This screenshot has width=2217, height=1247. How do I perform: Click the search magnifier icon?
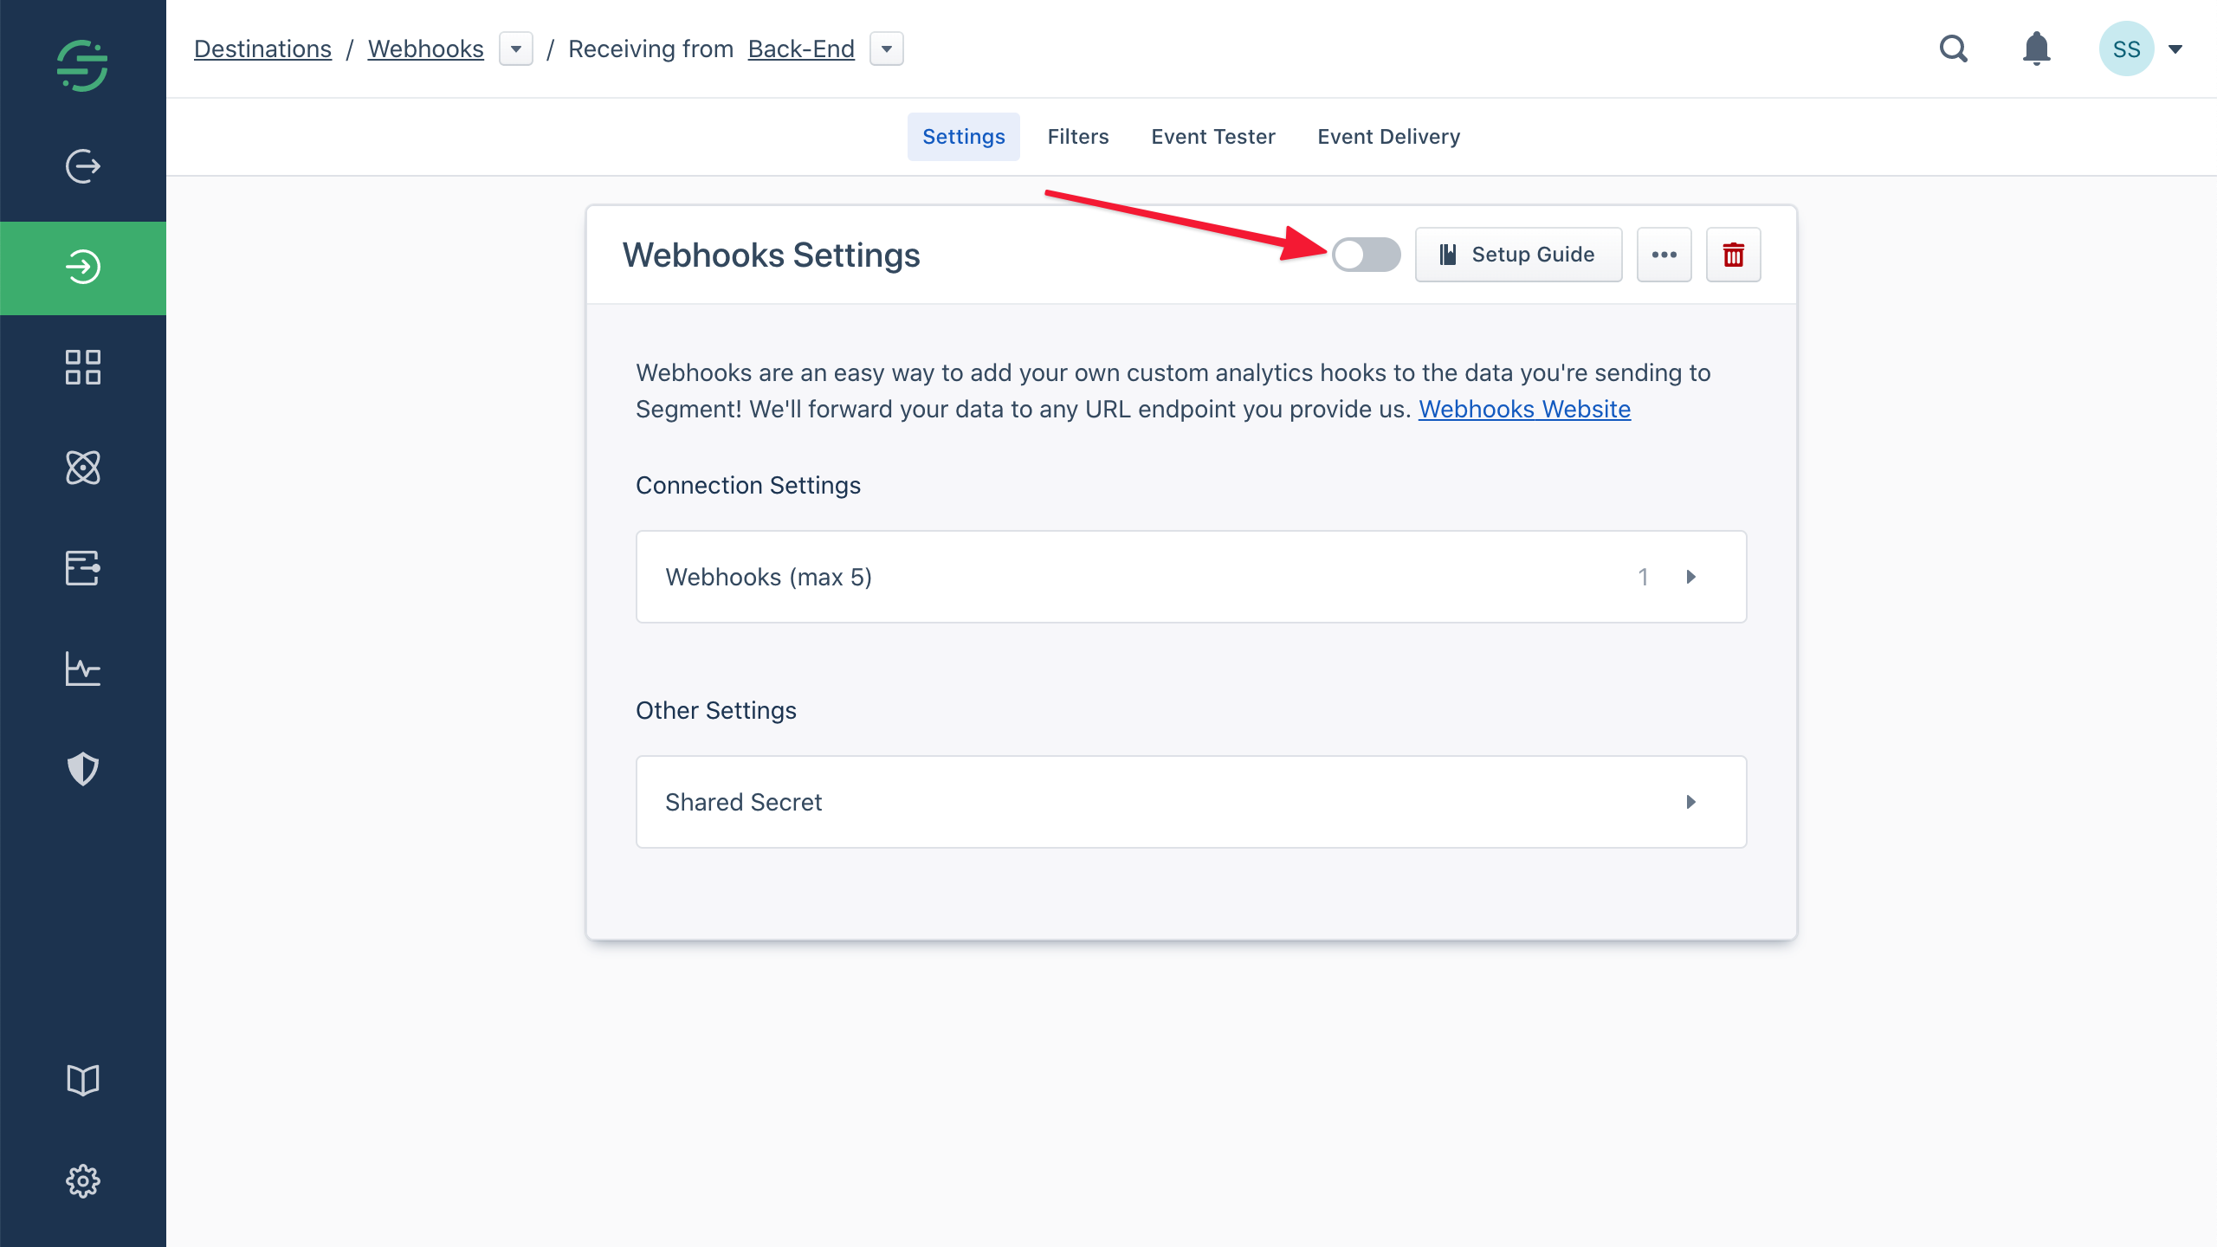tap(1954, 48)
